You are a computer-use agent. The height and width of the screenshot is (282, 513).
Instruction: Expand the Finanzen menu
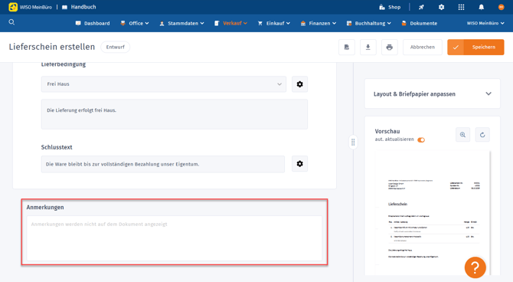(x=319, y=23)
